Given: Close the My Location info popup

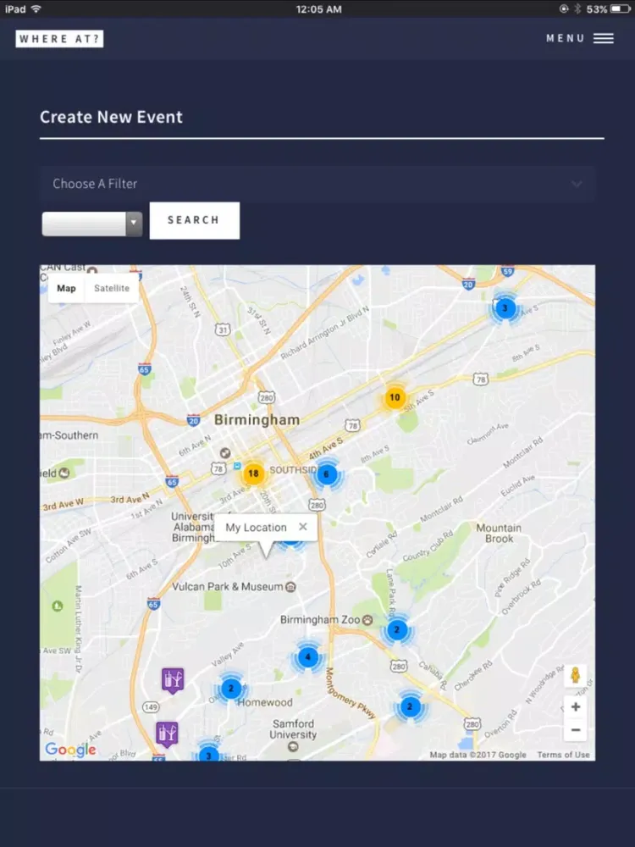Looking at the screenshot, I should click(x=303, y=527).
